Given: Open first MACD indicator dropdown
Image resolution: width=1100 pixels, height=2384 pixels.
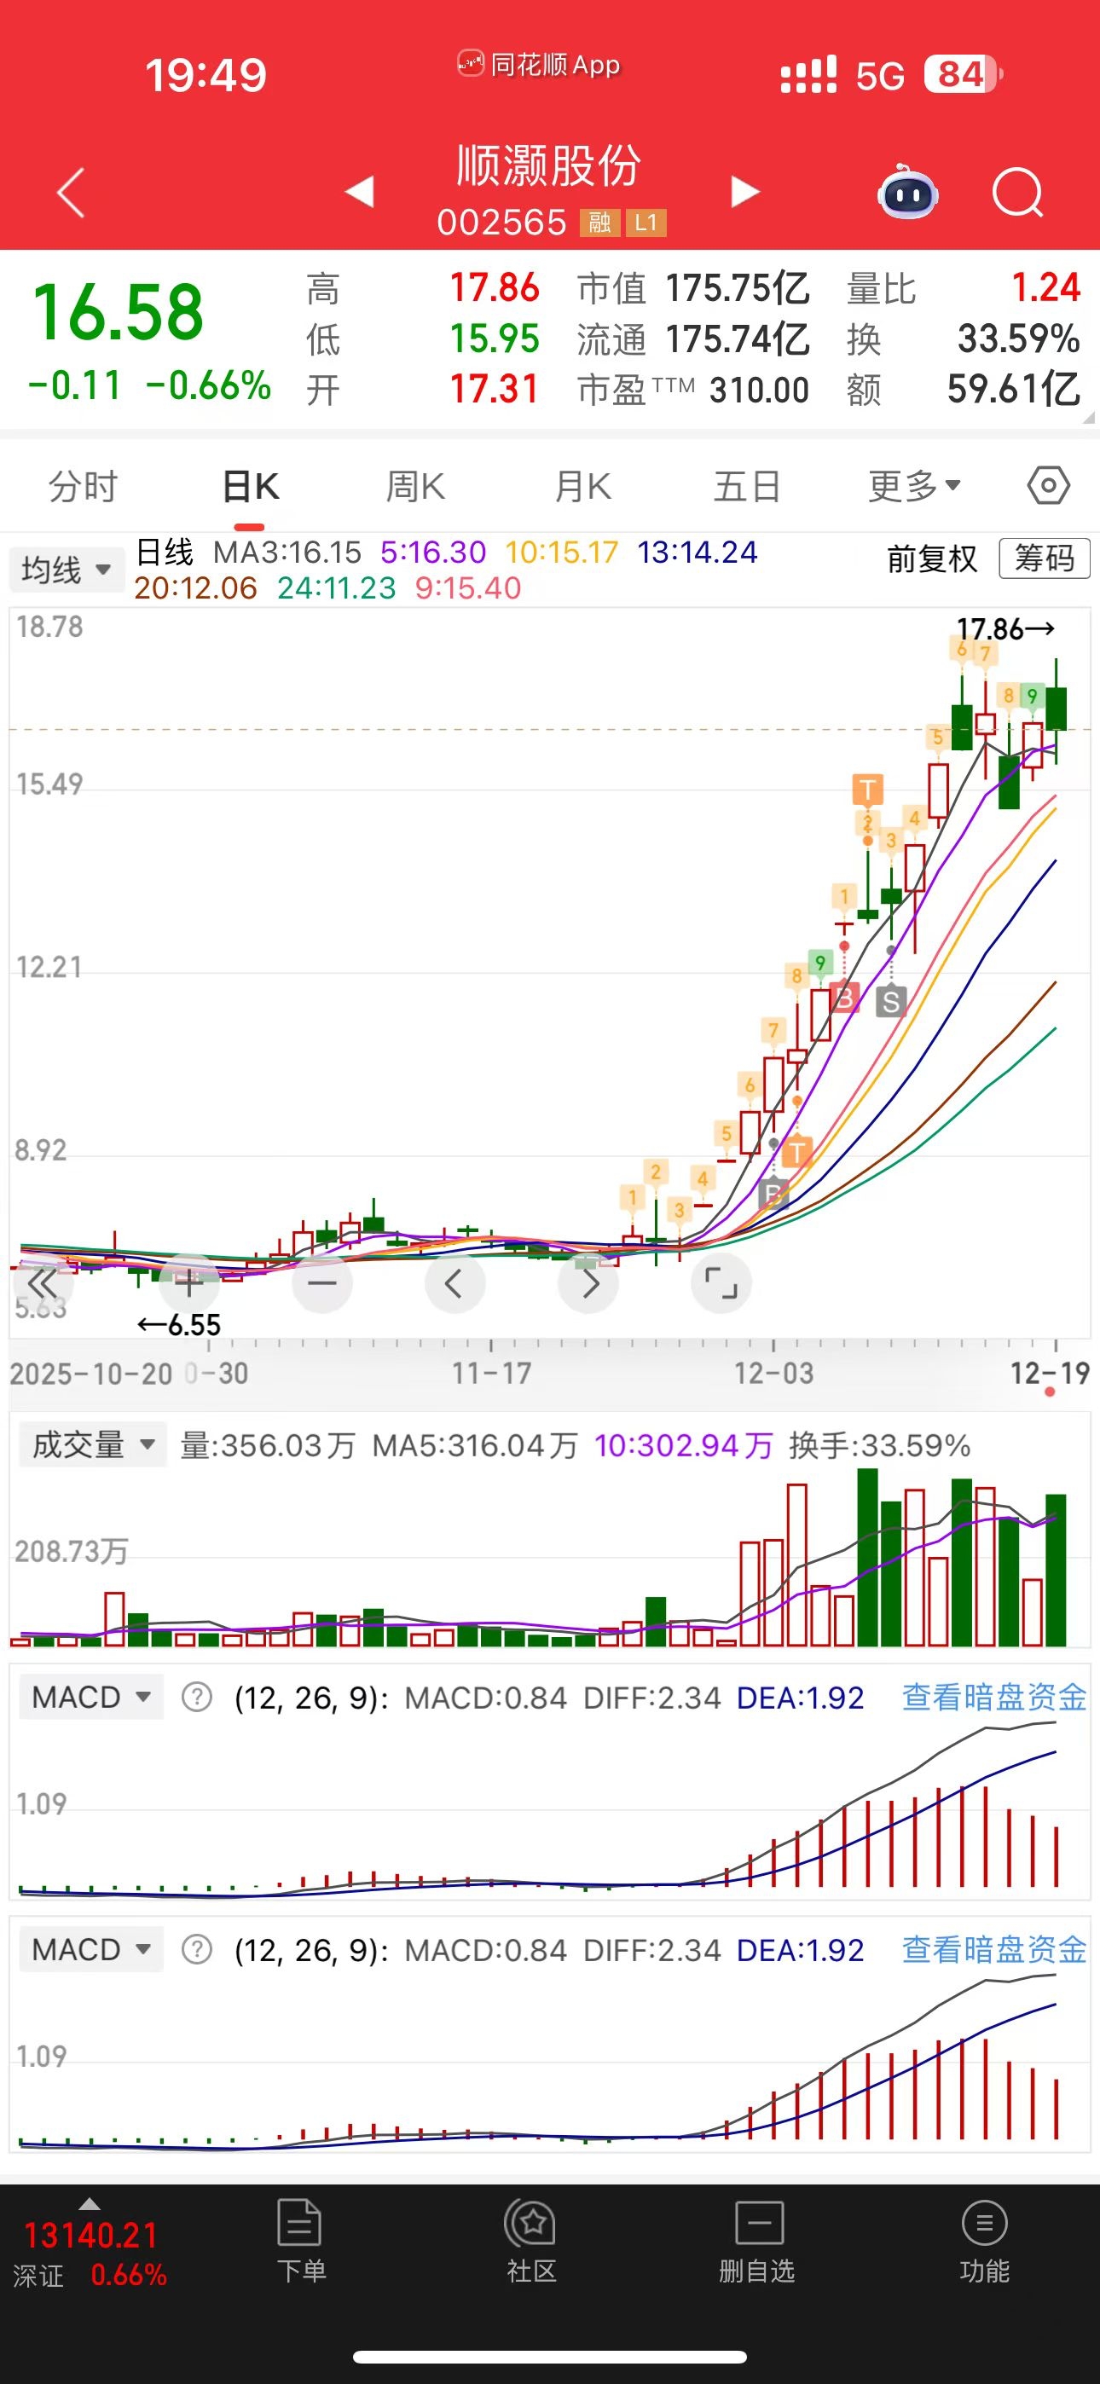Looking at the screenshot, I should tap(90, 1698).
